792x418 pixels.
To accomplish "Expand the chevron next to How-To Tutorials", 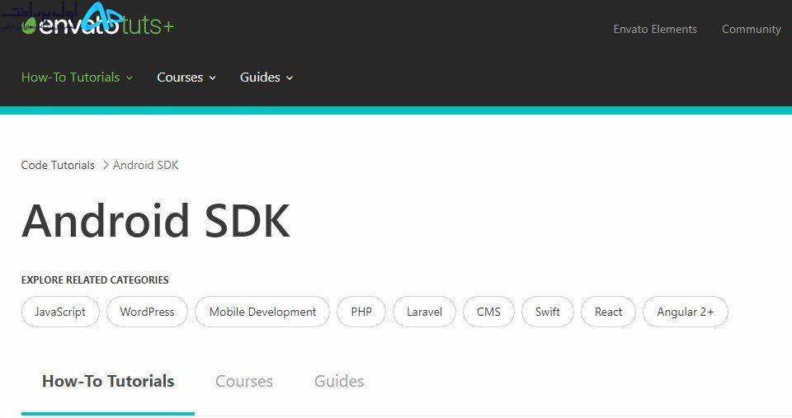I will click(130, 77).
